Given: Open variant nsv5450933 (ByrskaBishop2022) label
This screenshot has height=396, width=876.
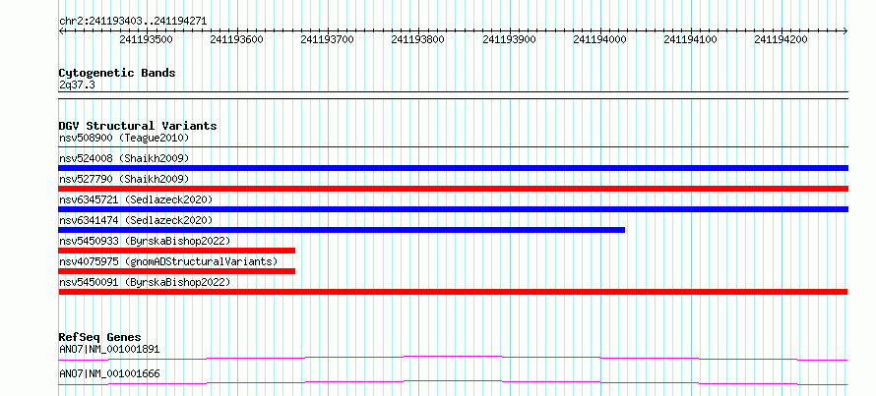Looking at the screenshot, I should click(x=145, y=241).
